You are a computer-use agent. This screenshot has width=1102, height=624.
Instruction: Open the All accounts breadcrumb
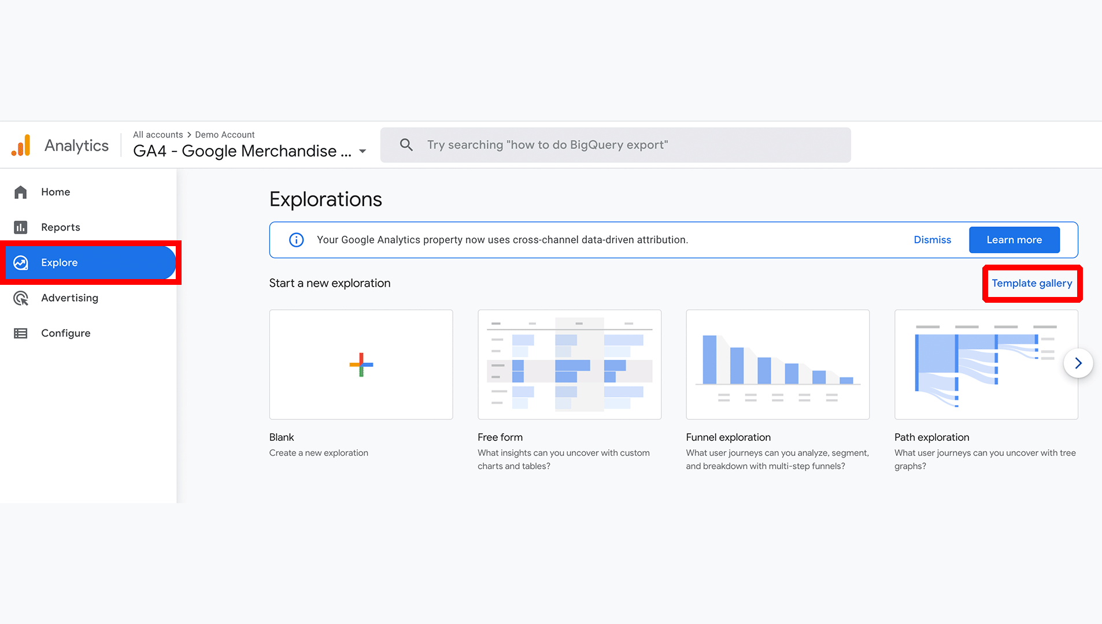click(158, 135)
